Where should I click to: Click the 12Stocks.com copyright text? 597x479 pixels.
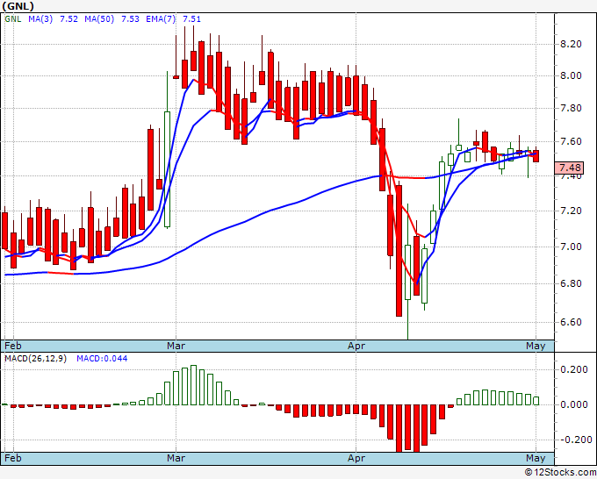(560, 473)
